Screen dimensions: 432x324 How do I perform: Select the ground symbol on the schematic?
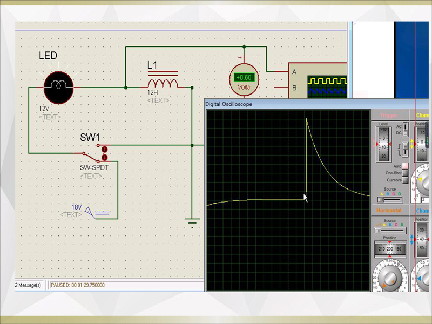point(192,220)
